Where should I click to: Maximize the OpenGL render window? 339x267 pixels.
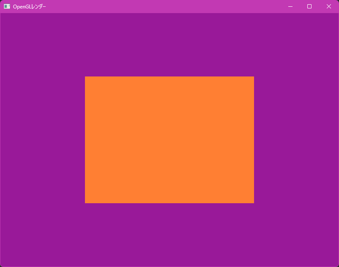pos(309,6)
